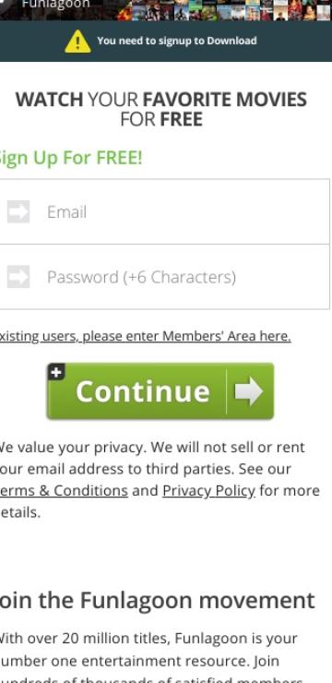332x683 pixels.
Task: Click the white arrow on the Continue button
Action: click(x=249, y=391)
